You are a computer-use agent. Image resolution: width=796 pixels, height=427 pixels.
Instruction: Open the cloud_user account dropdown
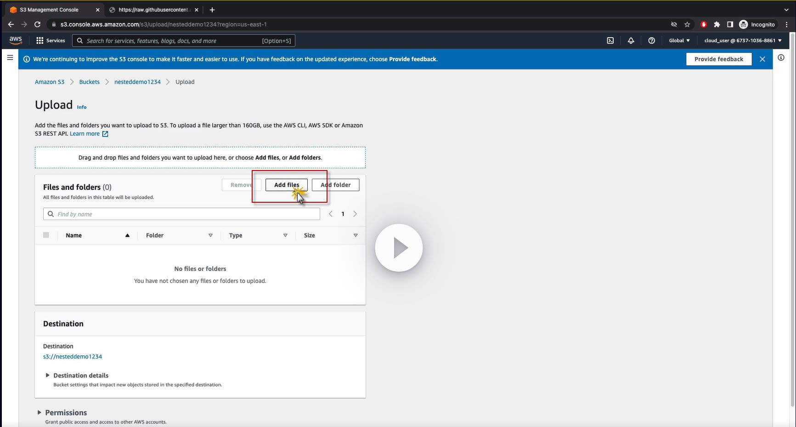742,40
